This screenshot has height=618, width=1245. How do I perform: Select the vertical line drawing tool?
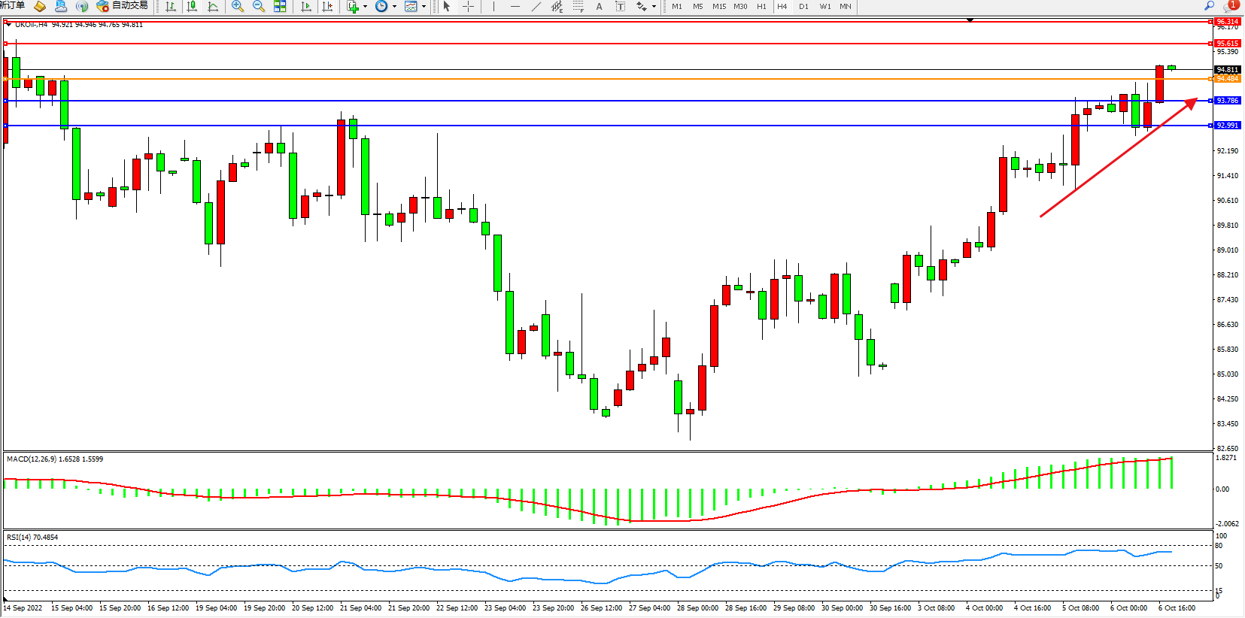pos(493,6)
